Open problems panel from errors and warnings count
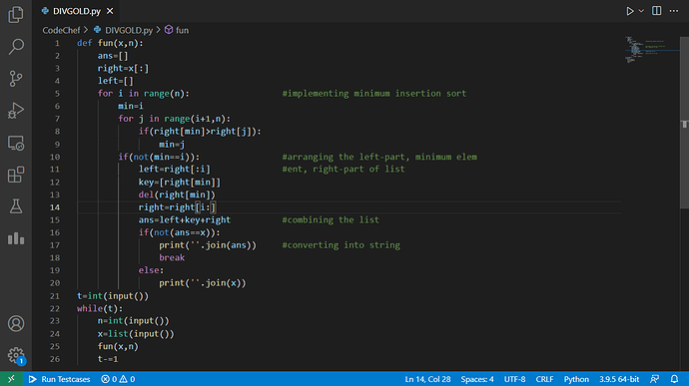This screenshot has height=386, width=689. tap(118, 379)
